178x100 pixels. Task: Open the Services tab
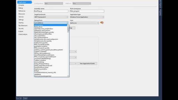[x=21, y=17]
